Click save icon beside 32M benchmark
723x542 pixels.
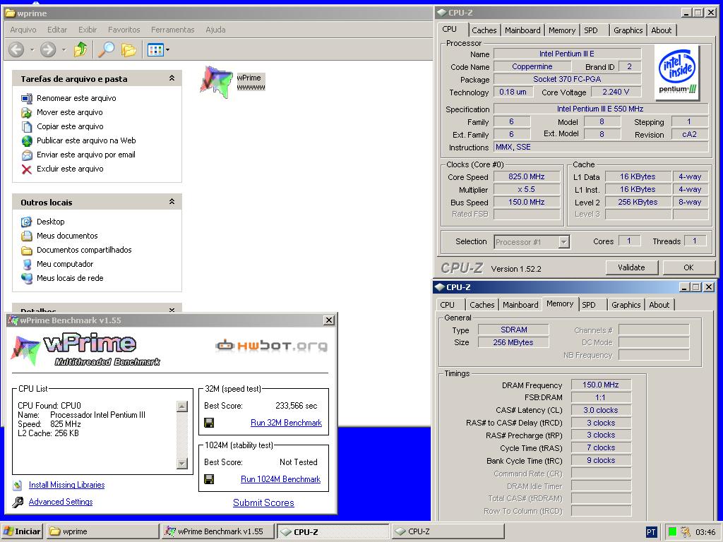tap(209, 423)
